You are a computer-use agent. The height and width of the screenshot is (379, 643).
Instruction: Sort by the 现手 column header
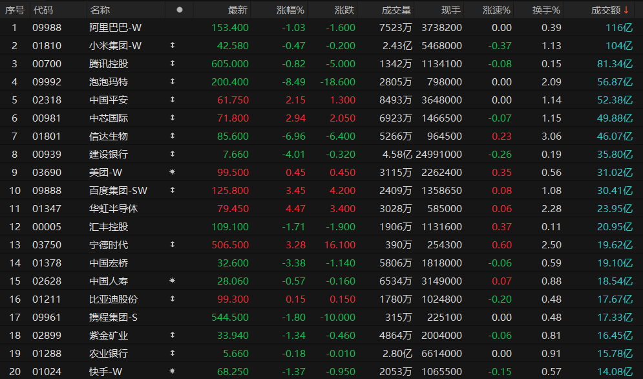(x=451, y=10)
